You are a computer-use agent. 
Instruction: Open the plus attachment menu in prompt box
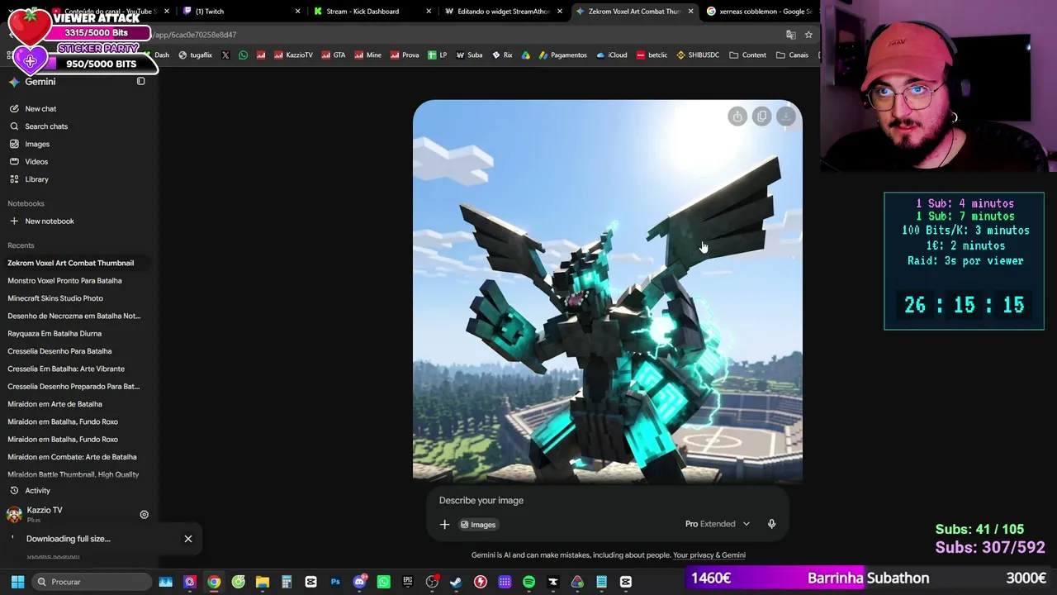point(444,525)
